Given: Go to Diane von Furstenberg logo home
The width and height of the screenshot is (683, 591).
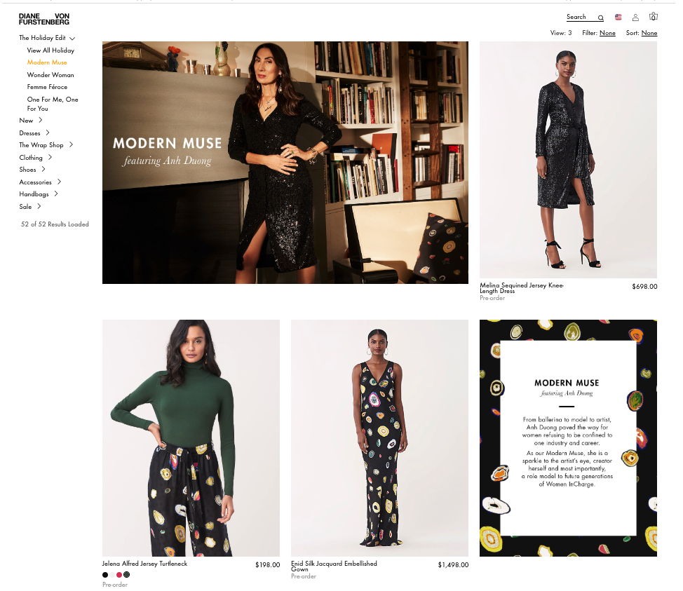Looking at the screenshot, I should [x=44, y=19].
